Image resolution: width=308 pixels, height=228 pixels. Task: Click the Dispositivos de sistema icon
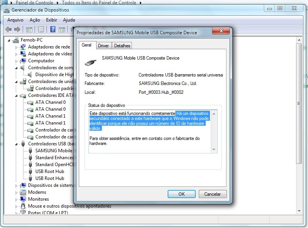[23, 185]
